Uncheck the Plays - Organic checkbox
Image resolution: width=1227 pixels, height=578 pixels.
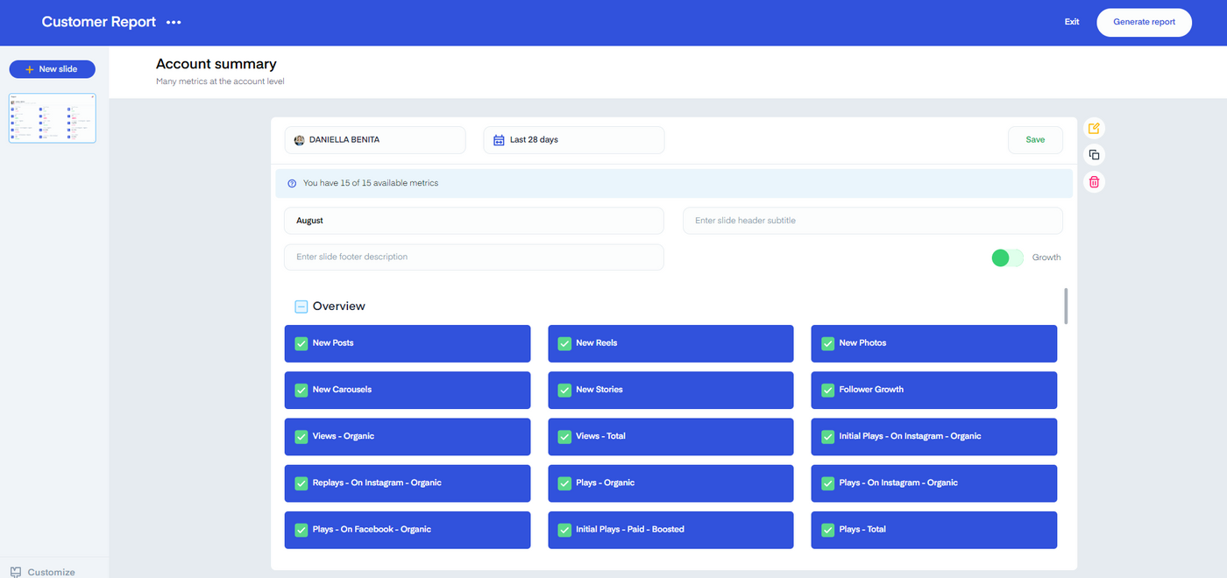pos(564,483)
